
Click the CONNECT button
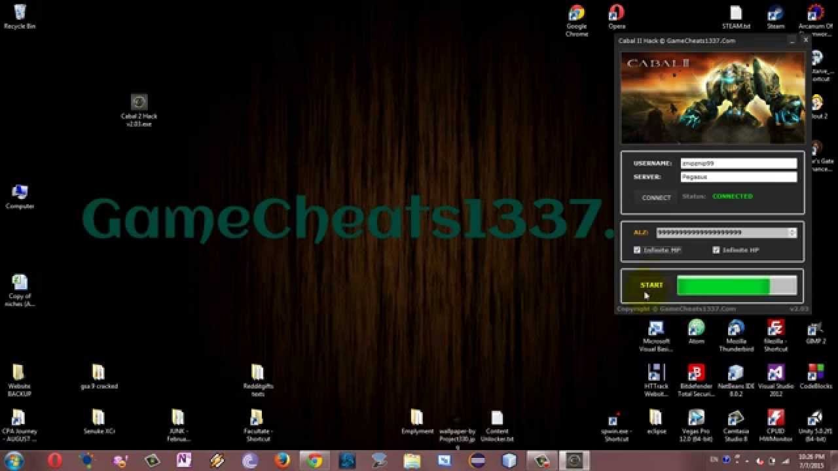click(656, 197)
